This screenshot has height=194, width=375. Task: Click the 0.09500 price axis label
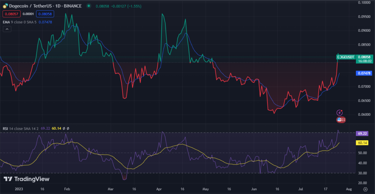click(364, 17)
